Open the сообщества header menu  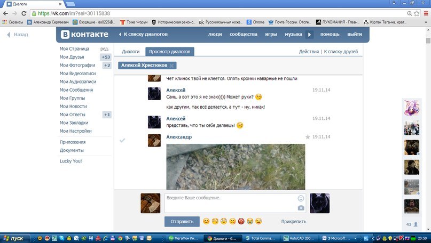click(x=244, y=34)
